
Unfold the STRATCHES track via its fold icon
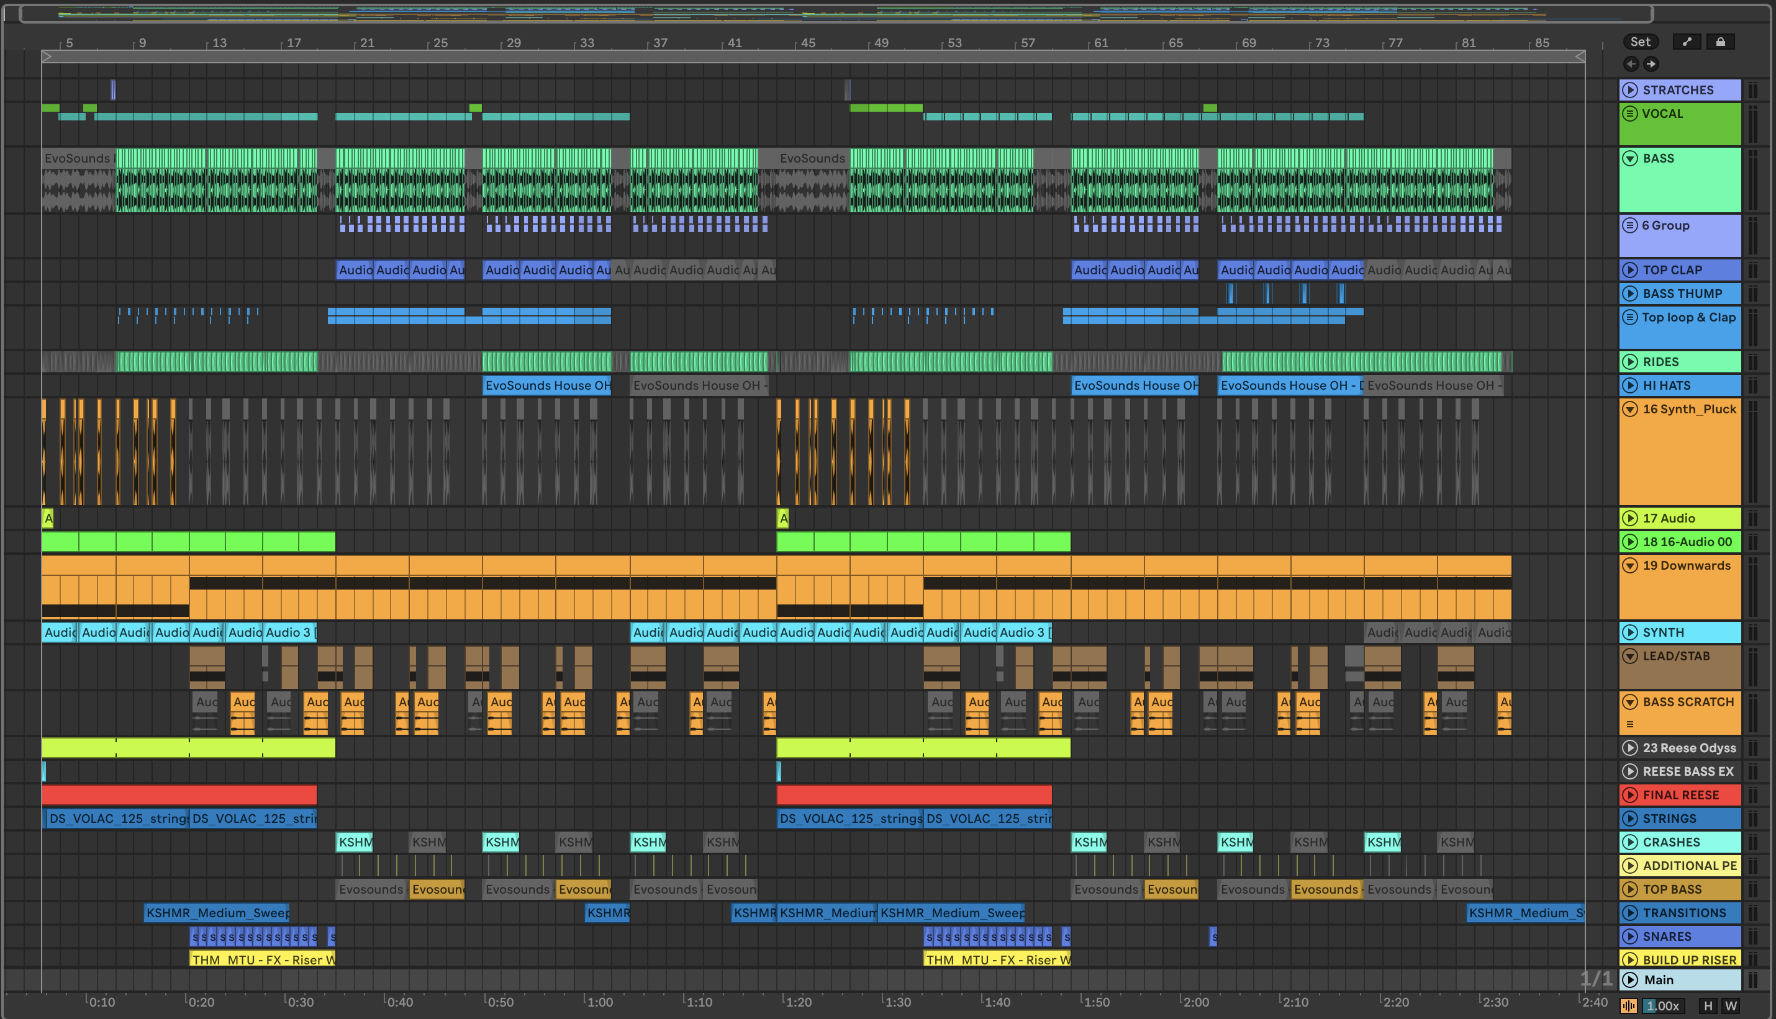(1630, 90)
